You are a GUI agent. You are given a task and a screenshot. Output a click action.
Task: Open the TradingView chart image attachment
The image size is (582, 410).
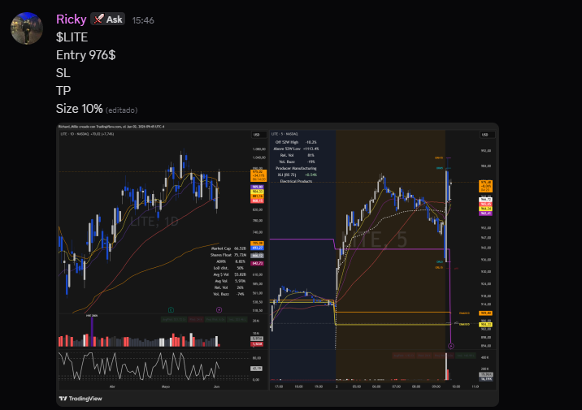pos(277,265)
